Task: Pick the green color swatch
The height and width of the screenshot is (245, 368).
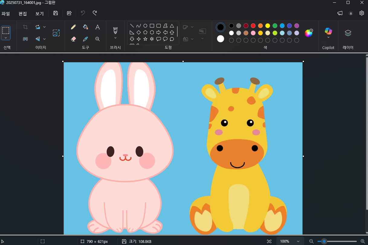Action: [275, 26]
